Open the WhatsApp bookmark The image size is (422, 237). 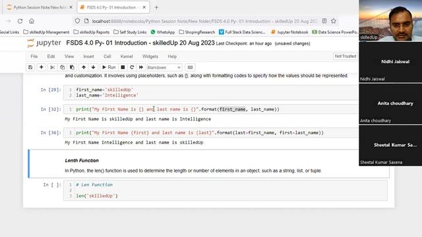pyautogui.click(x=163, y=32)
